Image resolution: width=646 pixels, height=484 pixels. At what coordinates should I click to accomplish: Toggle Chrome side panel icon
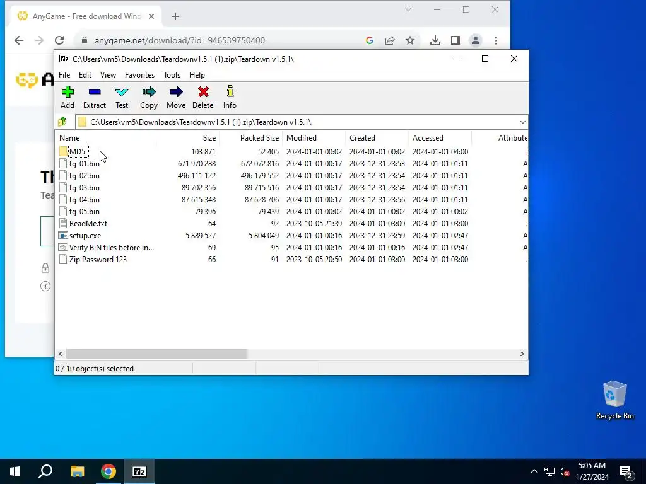pyautogui.click(x=455, y=40)
